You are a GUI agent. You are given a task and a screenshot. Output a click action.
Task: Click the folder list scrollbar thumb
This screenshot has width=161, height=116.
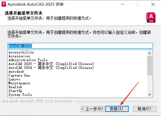coord(150,66)
